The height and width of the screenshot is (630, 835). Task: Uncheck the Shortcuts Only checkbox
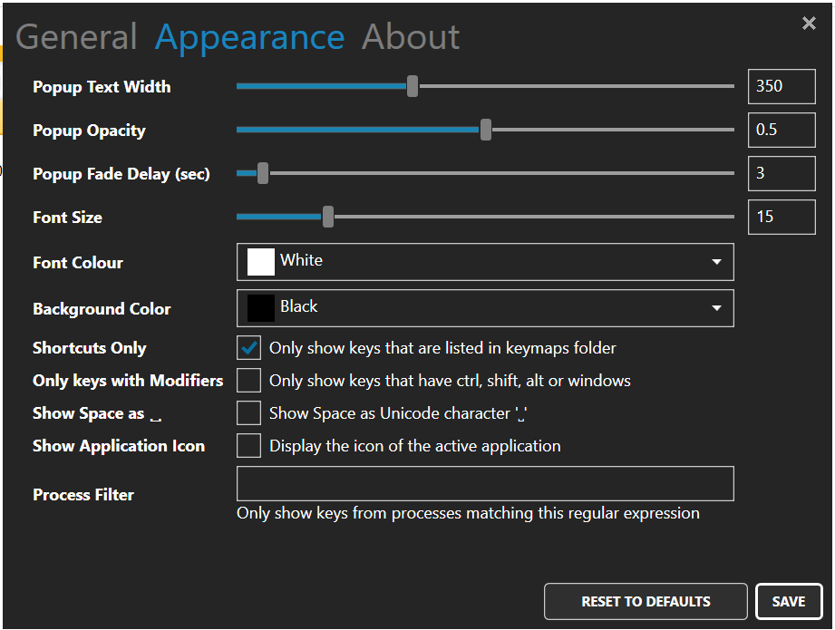pos(248,348)
